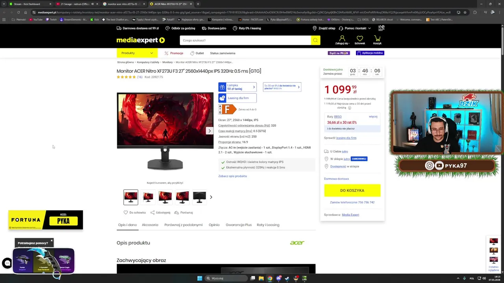Open a new browser tab
The image size is (504, 283).
tap(198, 4)
